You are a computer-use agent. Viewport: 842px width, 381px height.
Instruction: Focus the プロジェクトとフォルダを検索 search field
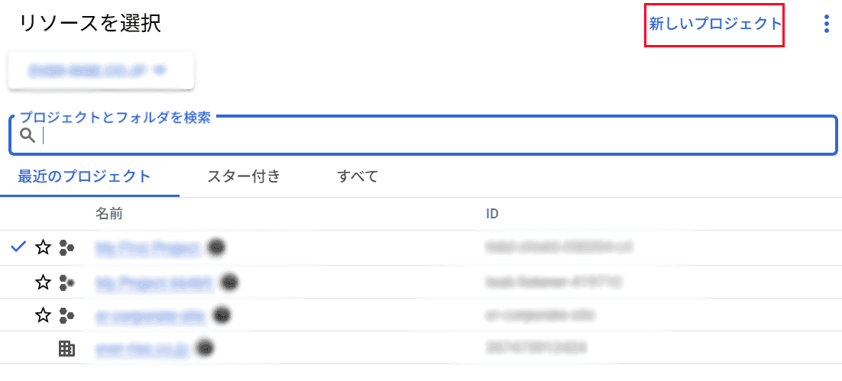point(423,136)
